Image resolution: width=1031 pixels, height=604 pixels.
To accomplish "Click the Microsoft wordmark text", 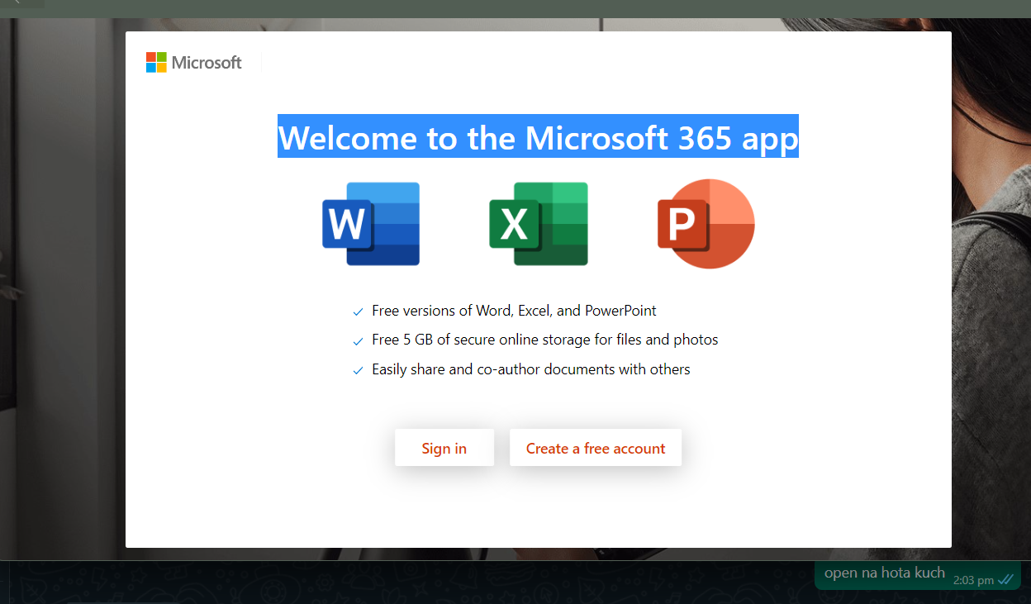I will pyautogui.click(x=207, y=63).
